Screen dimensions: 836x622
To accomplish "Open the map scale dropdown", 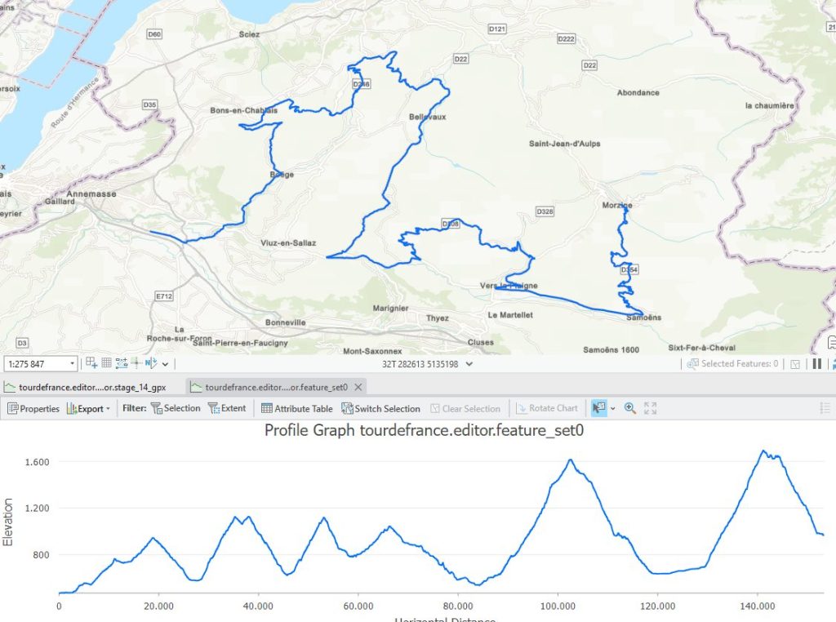I will click(73, 363).
